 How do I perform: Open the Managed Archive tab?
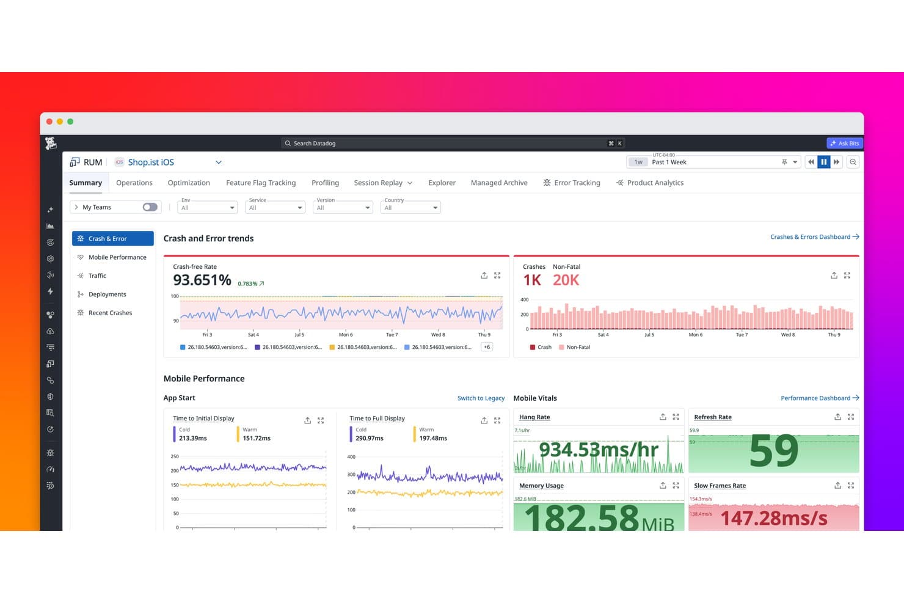click(499, 183)
